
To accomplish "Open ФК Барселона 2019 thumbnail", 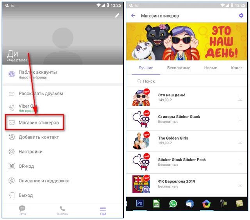I will pos(141,184).
